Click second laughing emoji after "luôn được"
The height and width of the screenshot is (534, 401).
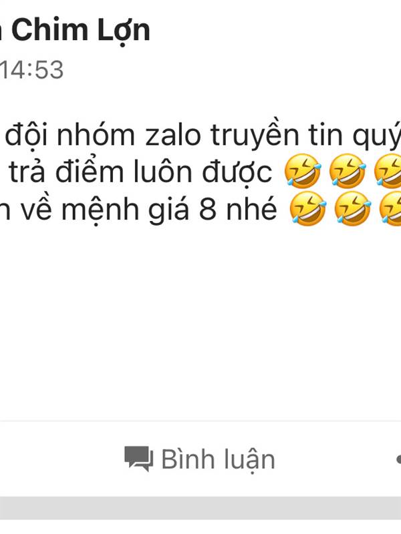pyautogui.click(x=348, y=171)
